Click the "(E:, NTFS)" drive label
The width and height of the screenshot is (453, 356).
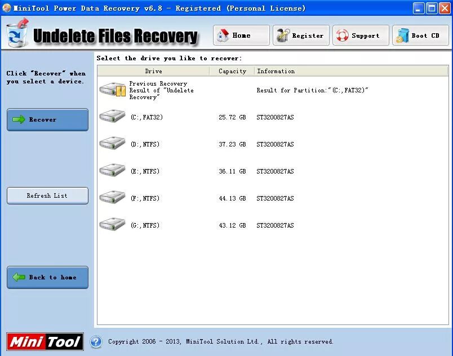point(145,171)
